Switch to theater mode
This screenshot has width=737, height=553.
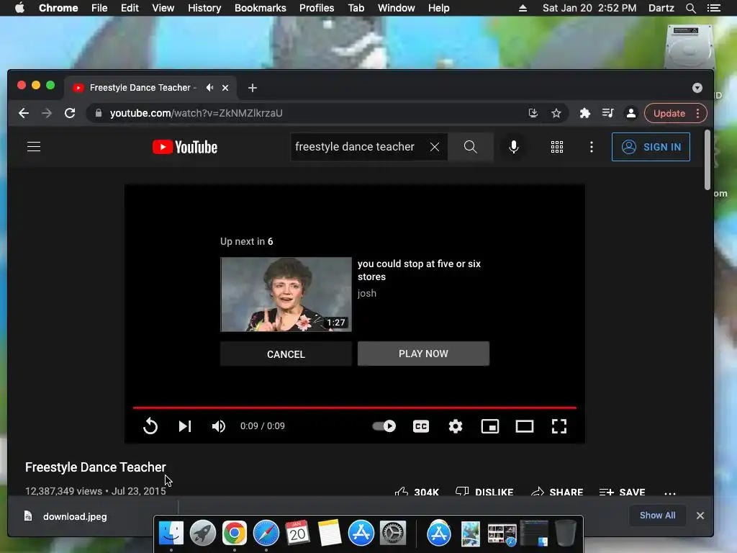pyautogui.click(x=525, y=426)
